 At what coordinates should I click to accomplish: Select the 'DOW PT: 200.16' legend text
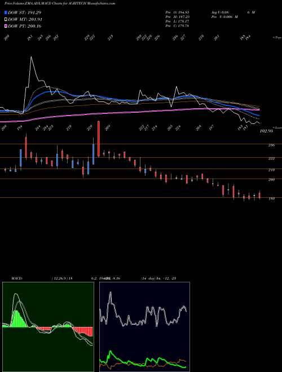25,26
